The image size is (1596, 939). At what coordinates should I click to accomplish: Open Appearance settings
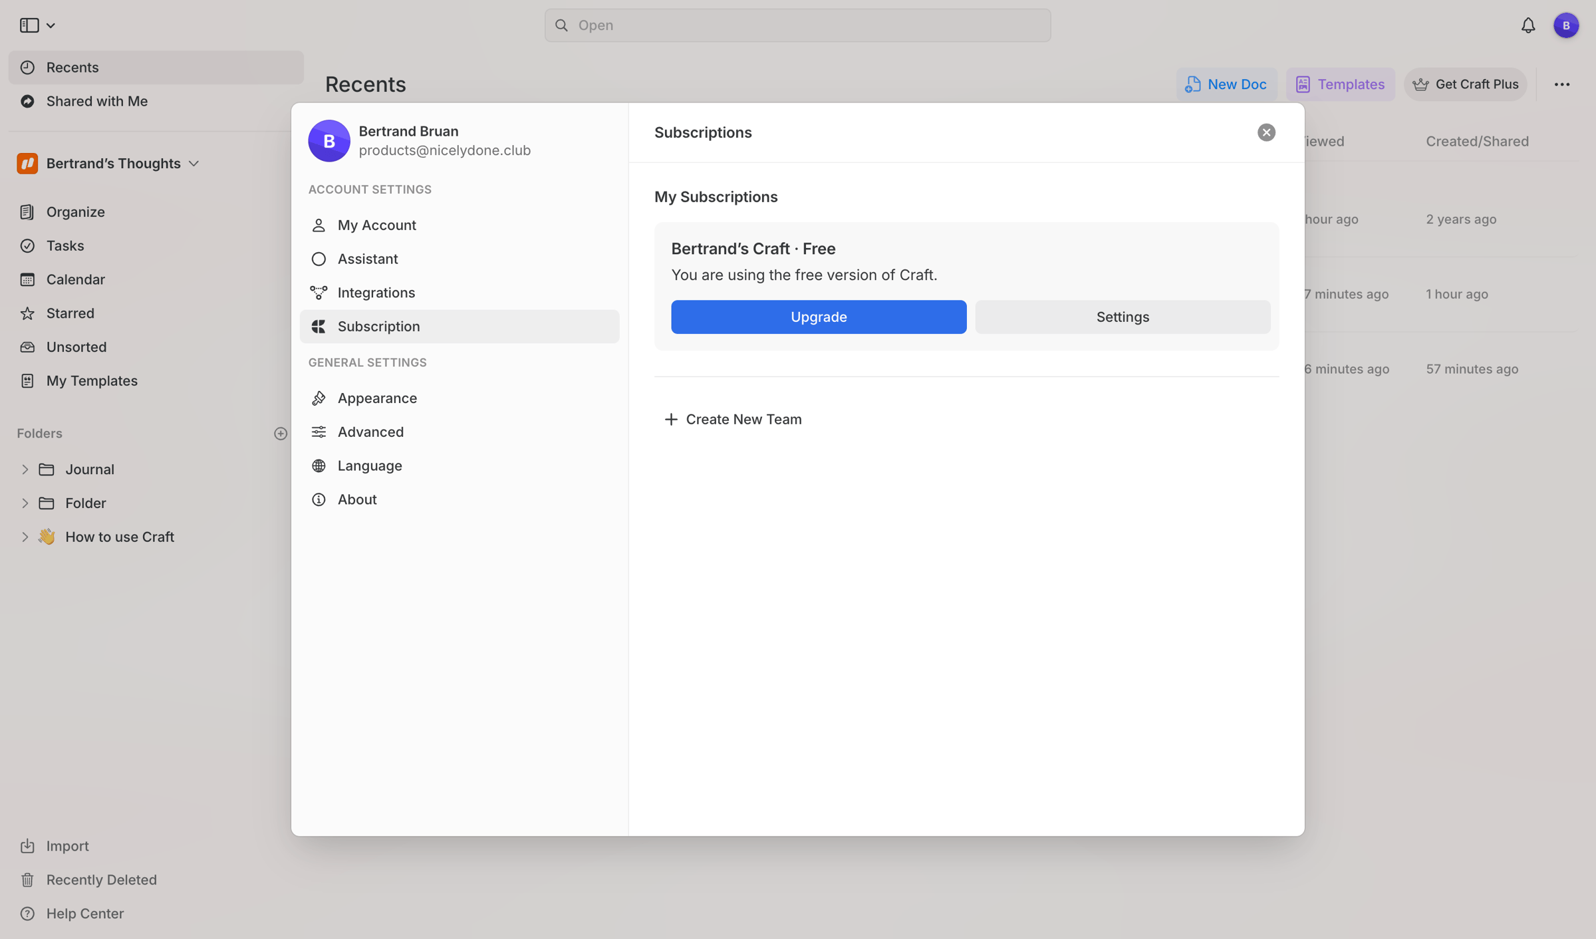click(460, 398)
